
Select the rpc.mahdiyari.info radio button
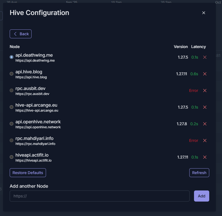tap(11, 140)
